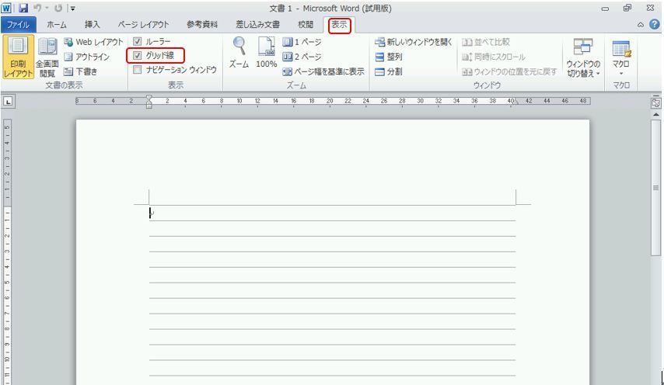Show 1 ページ at a time
The height and width of the screenshot is (385, 664).
click(x=302, y=42)
